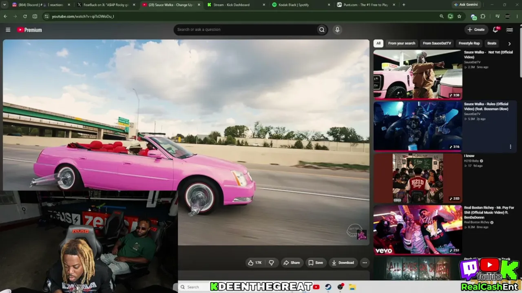
Task: Open options for Sauce Walka Rules video
Action: coord(510,147)
